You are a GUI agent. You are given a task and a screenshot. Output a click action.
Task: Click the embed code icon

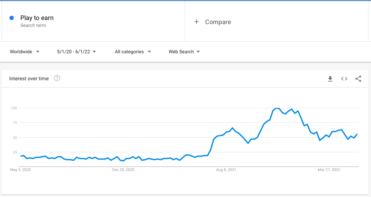pyautogui.click(x=344, y=79)
